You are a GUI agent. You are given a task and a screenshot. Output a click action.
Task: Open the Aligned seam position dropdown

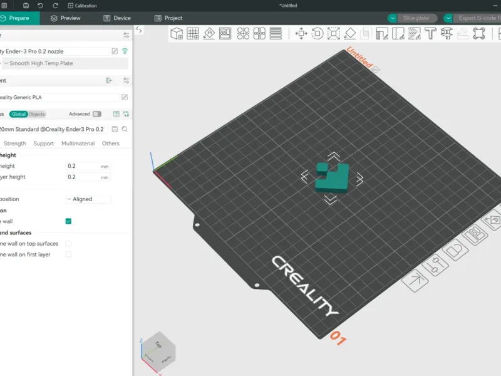pos(88,199)
